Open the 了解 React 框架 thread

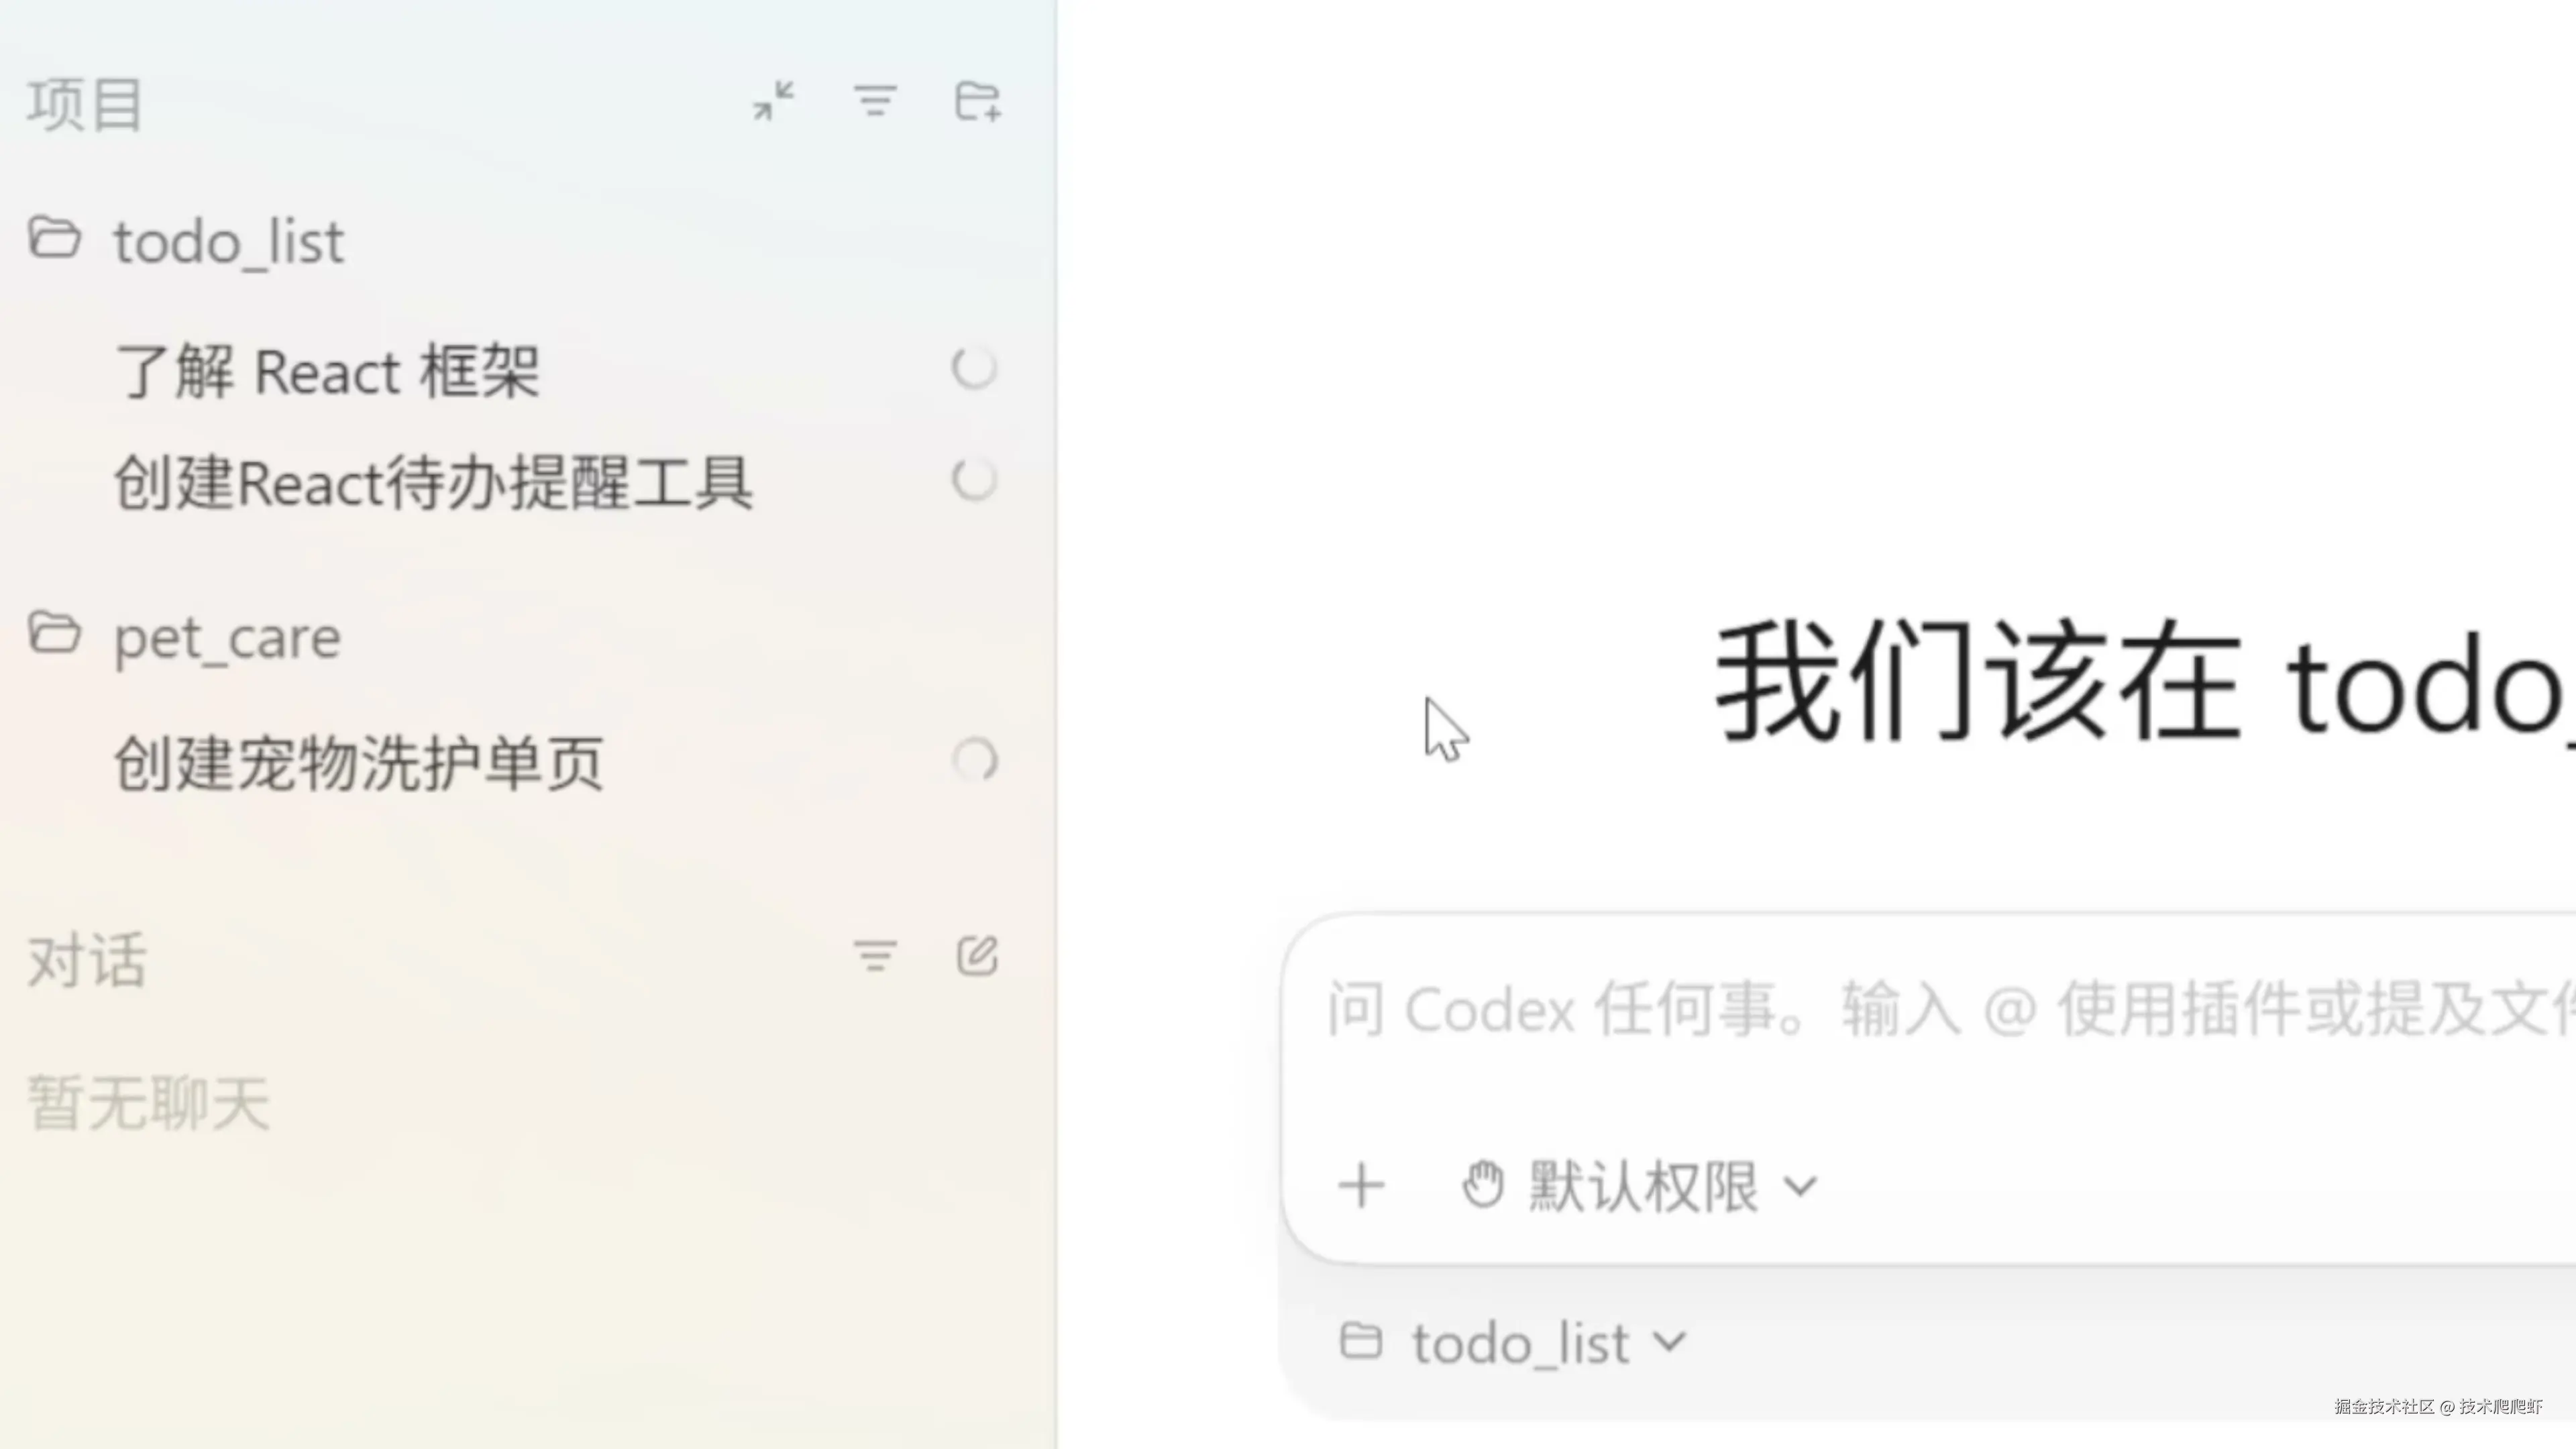(328, 371)
